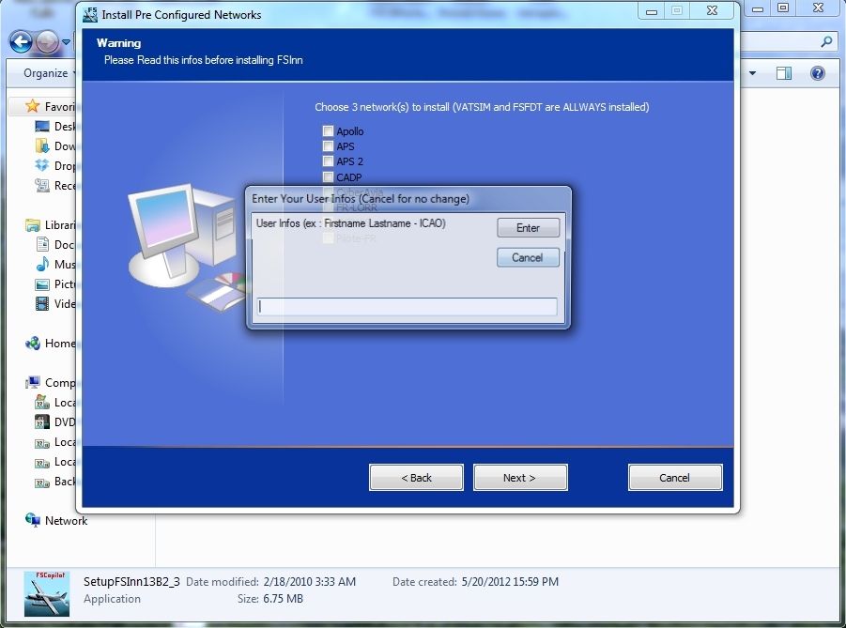The image size is (846, 628).
Task: Proceed with the Next button
Action: click(520, 478)
